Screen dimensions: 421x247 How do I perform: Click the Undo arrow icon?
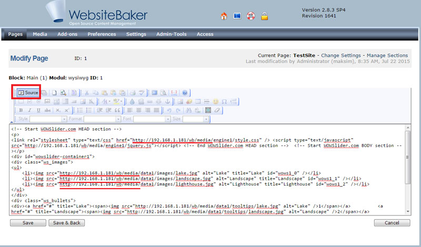click(x=169, y=110)
